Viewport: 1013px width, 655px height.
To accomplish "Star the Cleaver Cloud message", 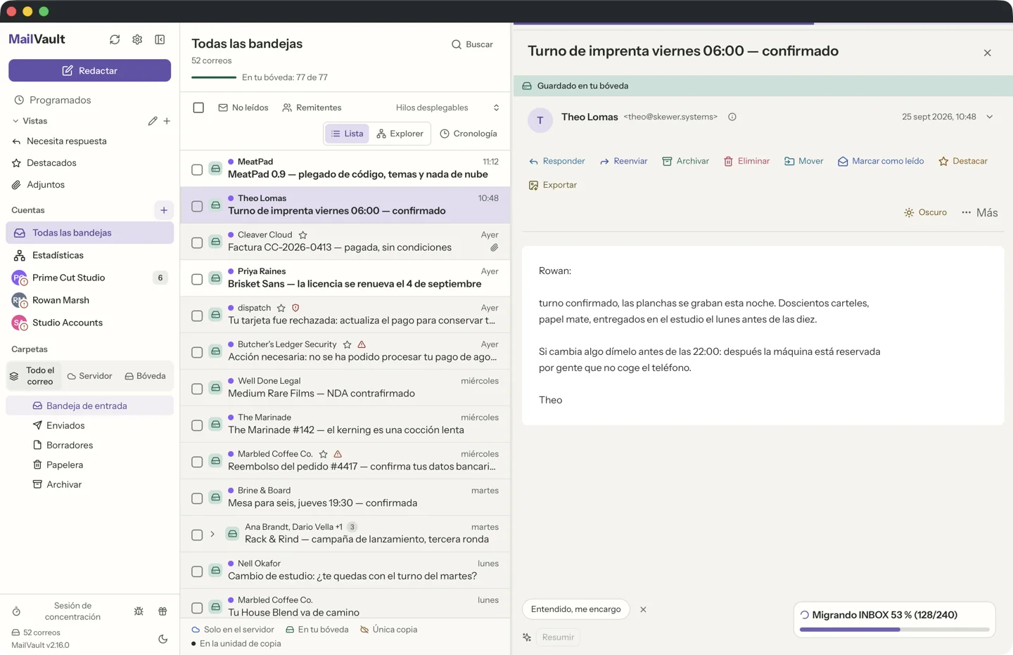I will pyautogui.click(x=302, y=235).
